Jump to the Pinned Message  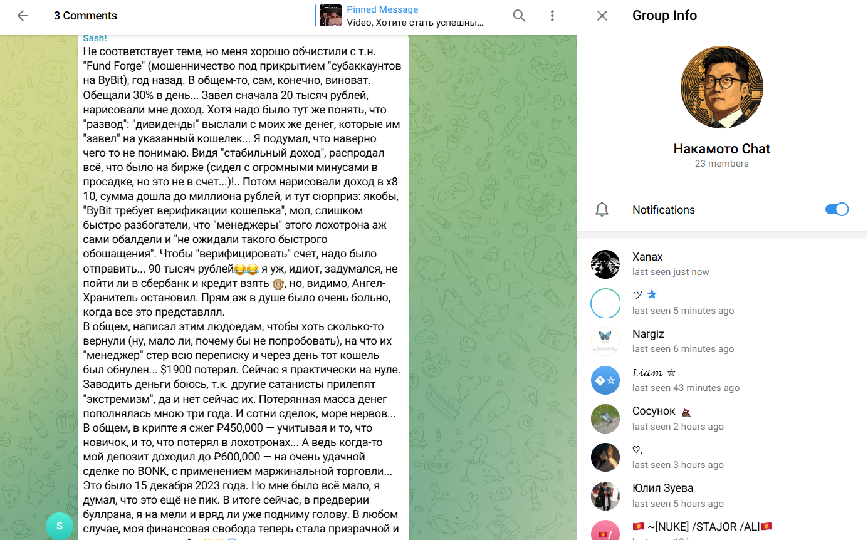(x=416, y=16)
